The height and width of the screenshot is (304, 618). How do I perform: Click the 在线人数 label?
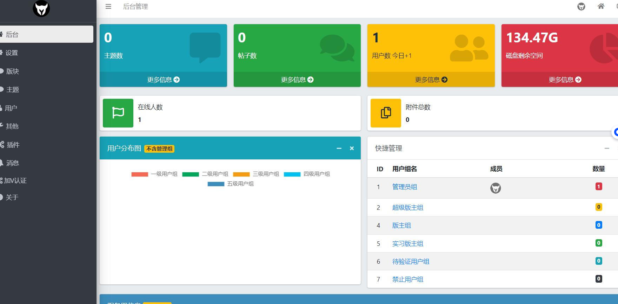tap(150, 107)
